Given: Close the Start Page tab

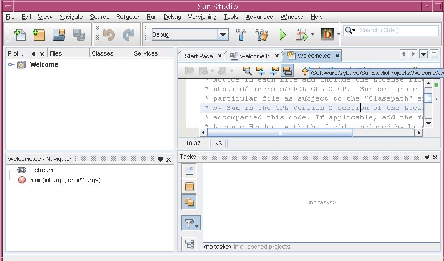Looking at the screenshot, I should tap(219, 56).
